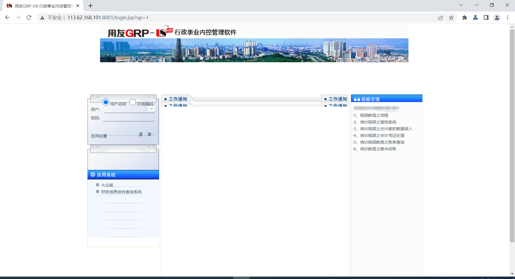Open the tab search chevron
Viewport: 515px width, 279px height.
point(461,5)
